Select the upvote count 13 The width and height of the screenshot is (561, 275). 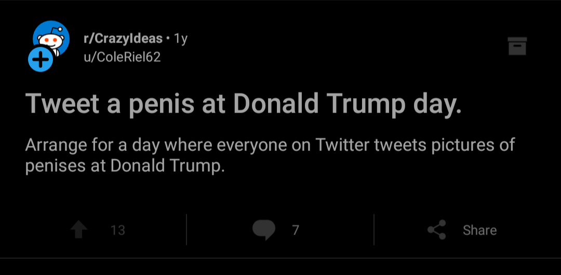(118, 230)
